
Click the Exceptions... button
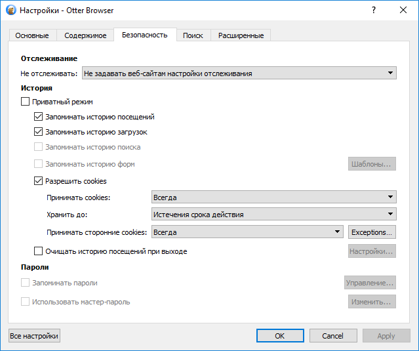[x=372, y=232]
